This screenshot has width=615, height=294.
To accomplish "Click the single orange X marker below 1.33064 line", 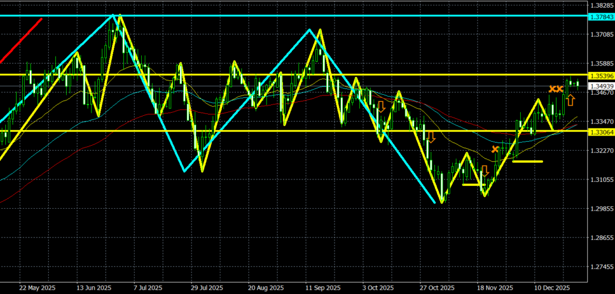I will [495, 149].
